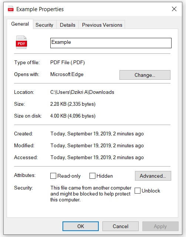Open the Change... default app dialog
186x237 pixels.
[145, 75]
